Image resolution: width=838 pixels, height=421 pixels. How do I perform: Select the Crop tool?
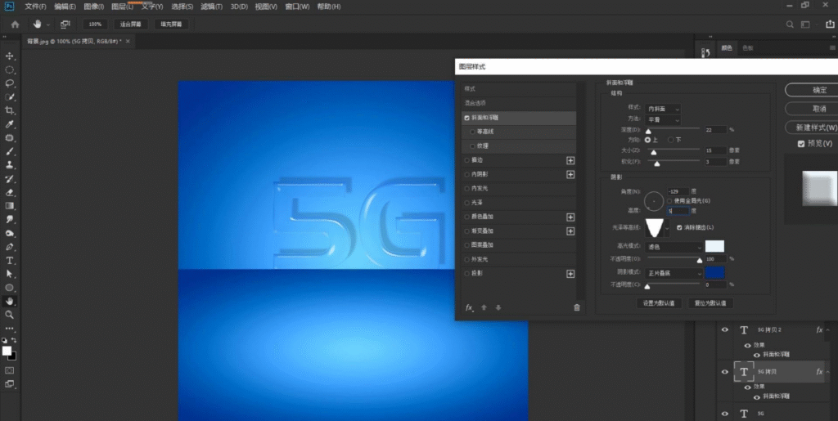tap(10, 110)
